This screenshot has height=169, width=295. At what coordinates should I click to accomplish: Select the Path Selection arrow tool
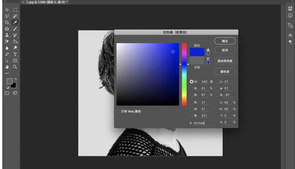[x=7, y=60]
